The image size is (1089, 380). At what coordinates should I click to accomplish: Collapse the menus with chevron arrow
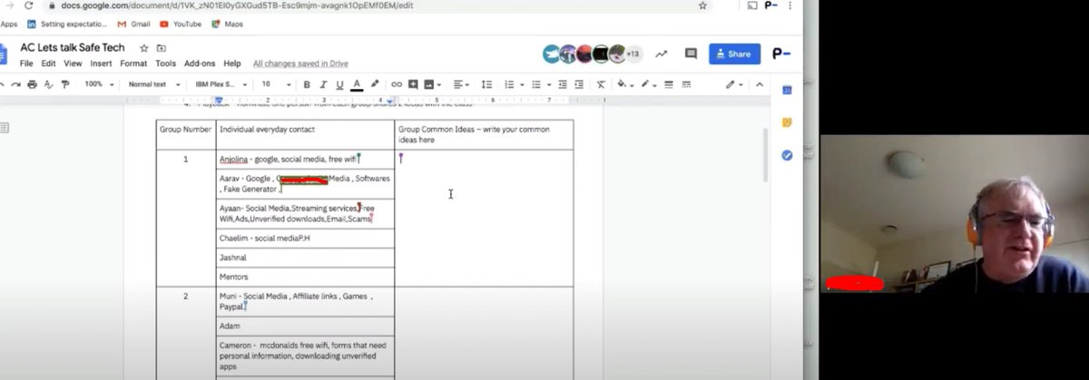pyautogui.click(x=760, y=84)
